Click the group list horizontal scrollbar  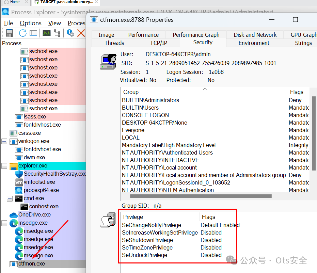click(201, 196)
